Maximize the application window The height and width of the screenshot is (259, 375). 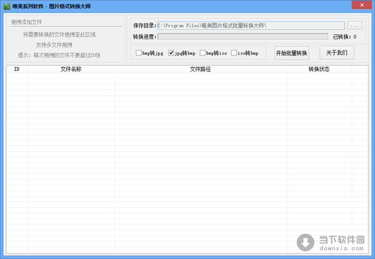click(x=343, y=5)
